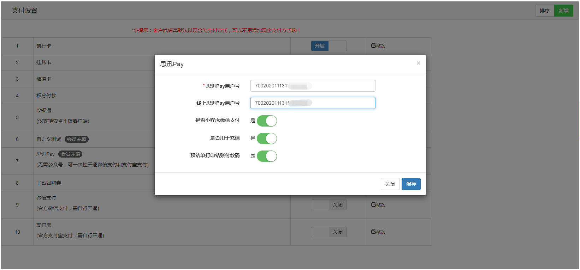This screenshot has width=580, height=270.
Task: Select the 微信支付 row text
Action: (x=46, y=198)
